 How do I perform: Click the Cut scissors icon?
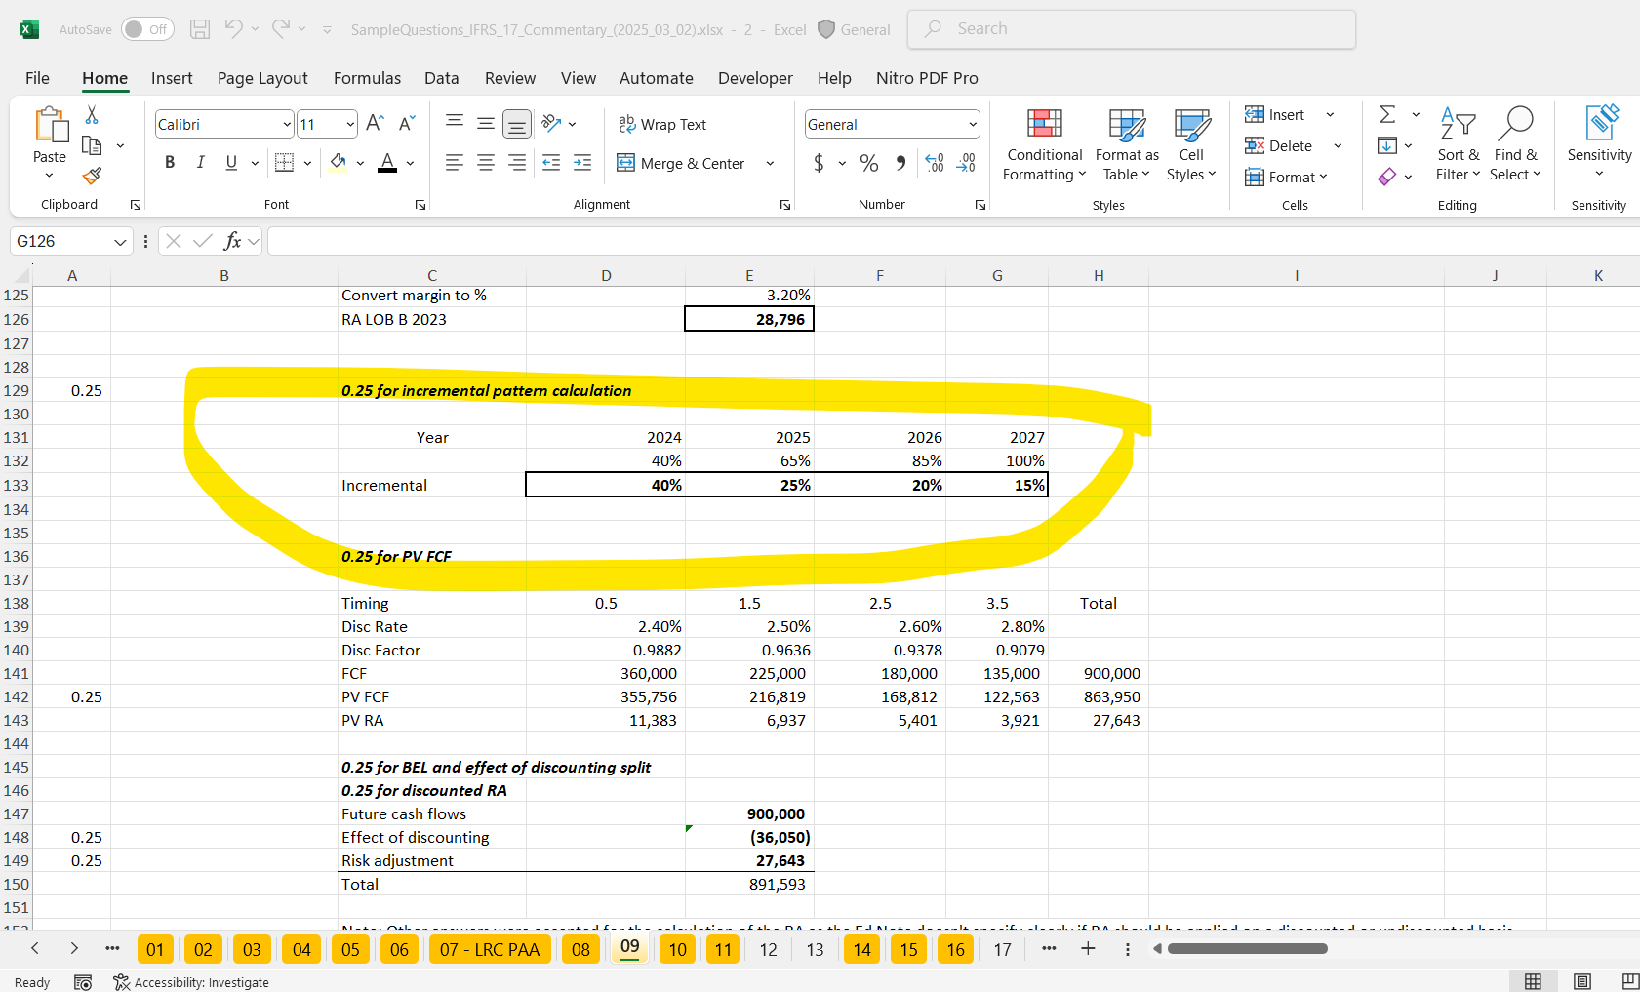92,115
